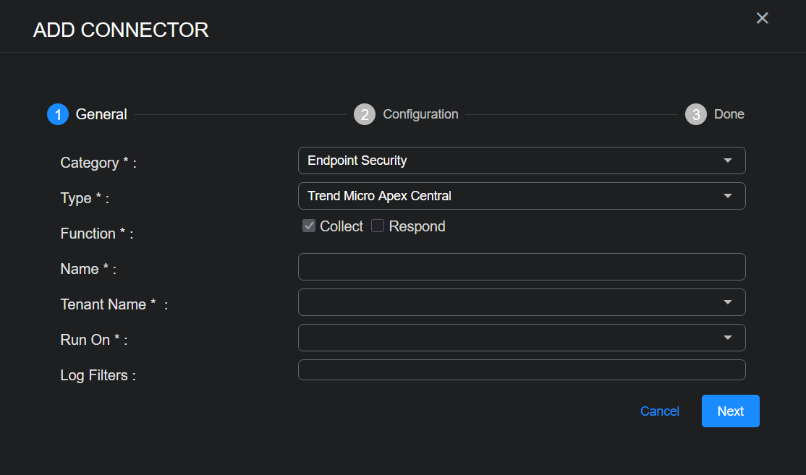Click the step 3 Done circle icon

tap(696, 114)
